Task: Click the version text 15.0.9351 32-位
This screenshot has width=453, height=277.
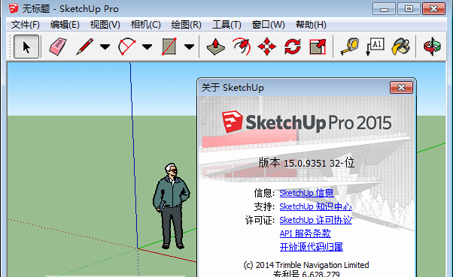Action: [319, 164]
